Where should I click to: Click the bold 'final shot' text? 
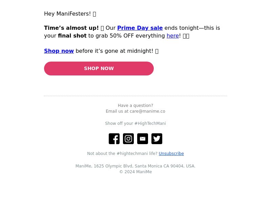point(72,36)
